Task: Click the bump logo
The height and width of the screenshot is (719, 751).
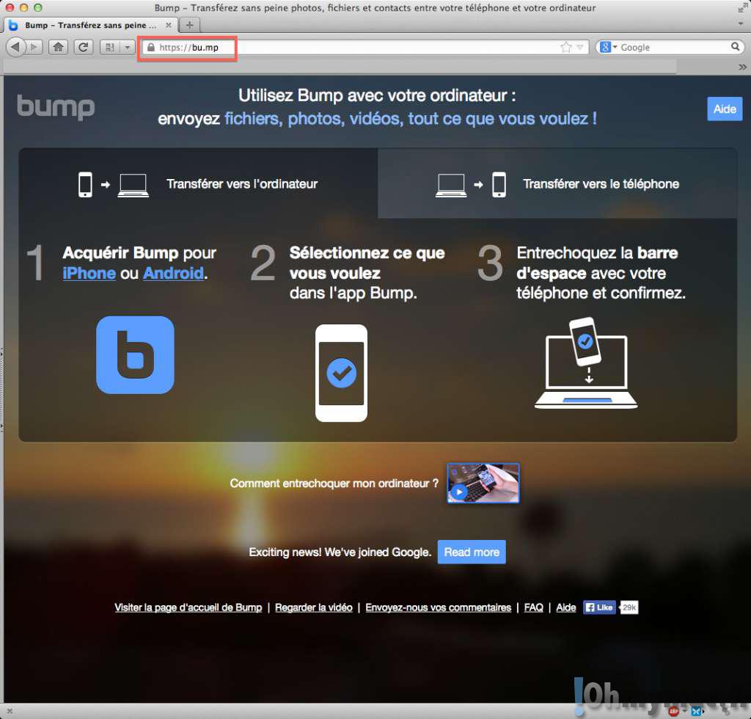Action: 56,107
